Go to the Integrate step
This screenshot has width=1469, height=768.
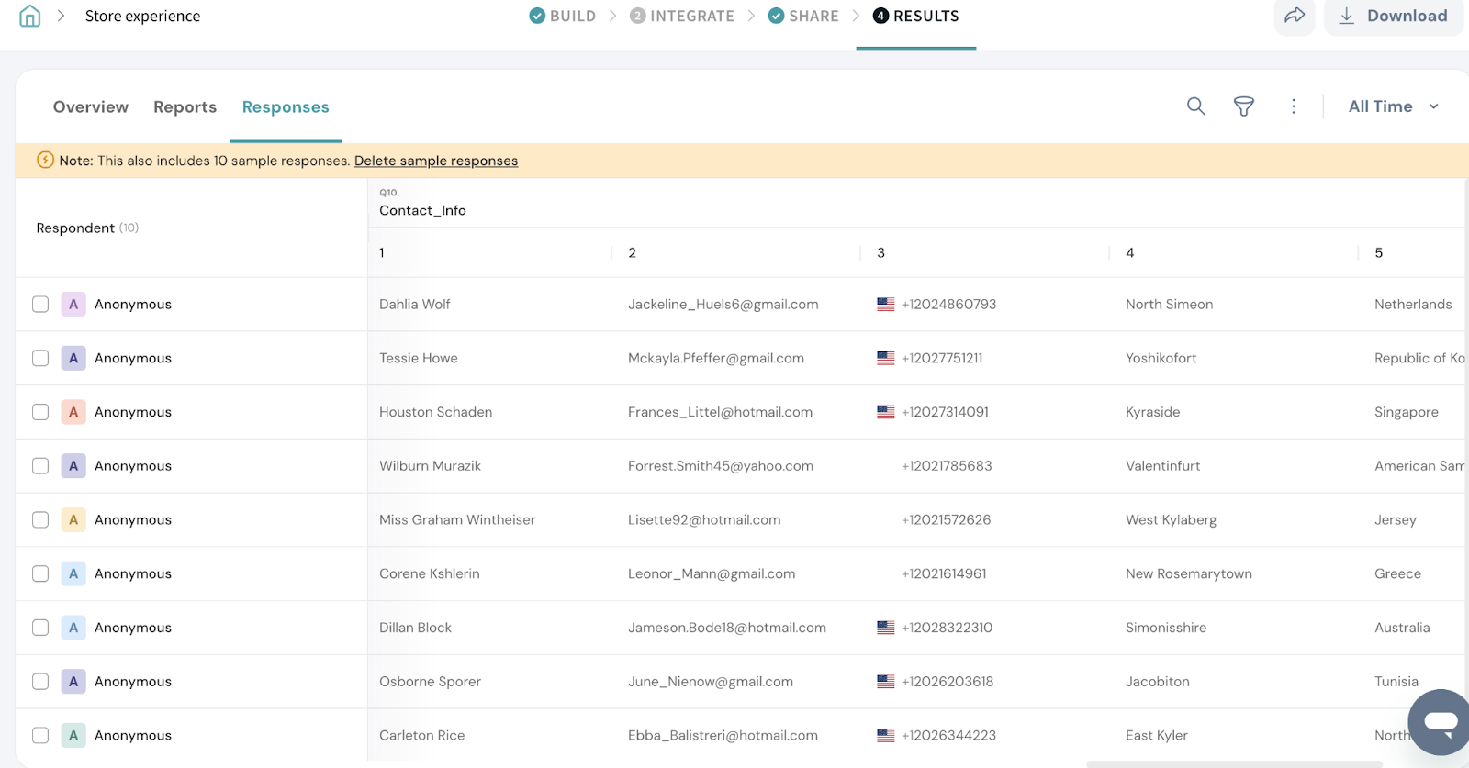[x=682, y=16]
